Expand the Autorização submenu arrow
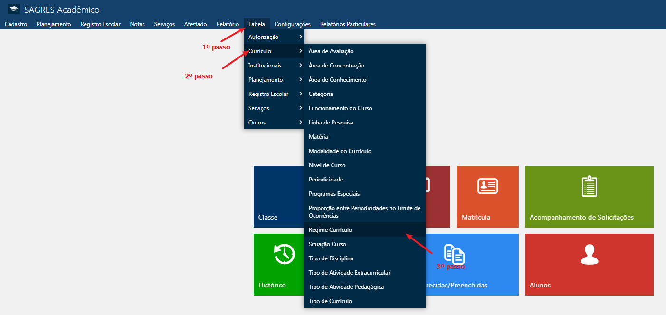This screenshot has height=315, width=666. click(300, 37)
